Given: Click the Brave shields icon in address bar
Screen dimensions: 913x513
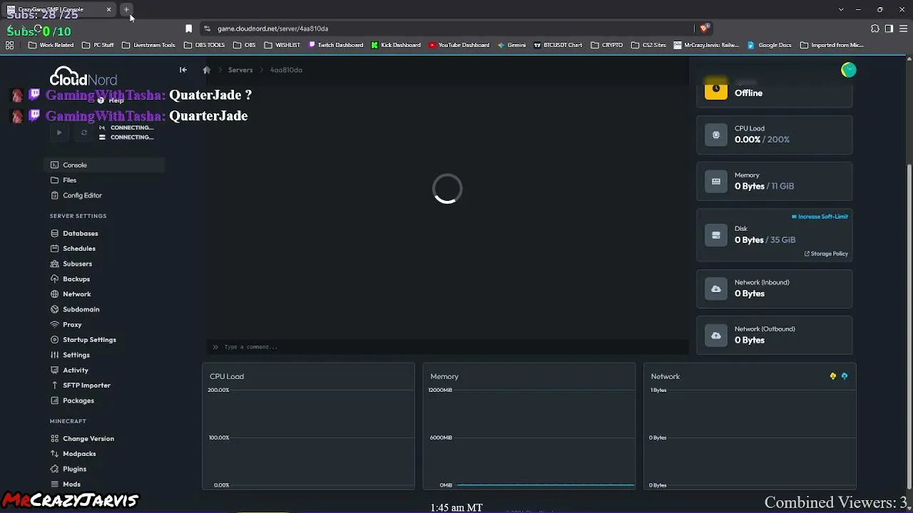Looking at the screenshot, I should 704,28.
